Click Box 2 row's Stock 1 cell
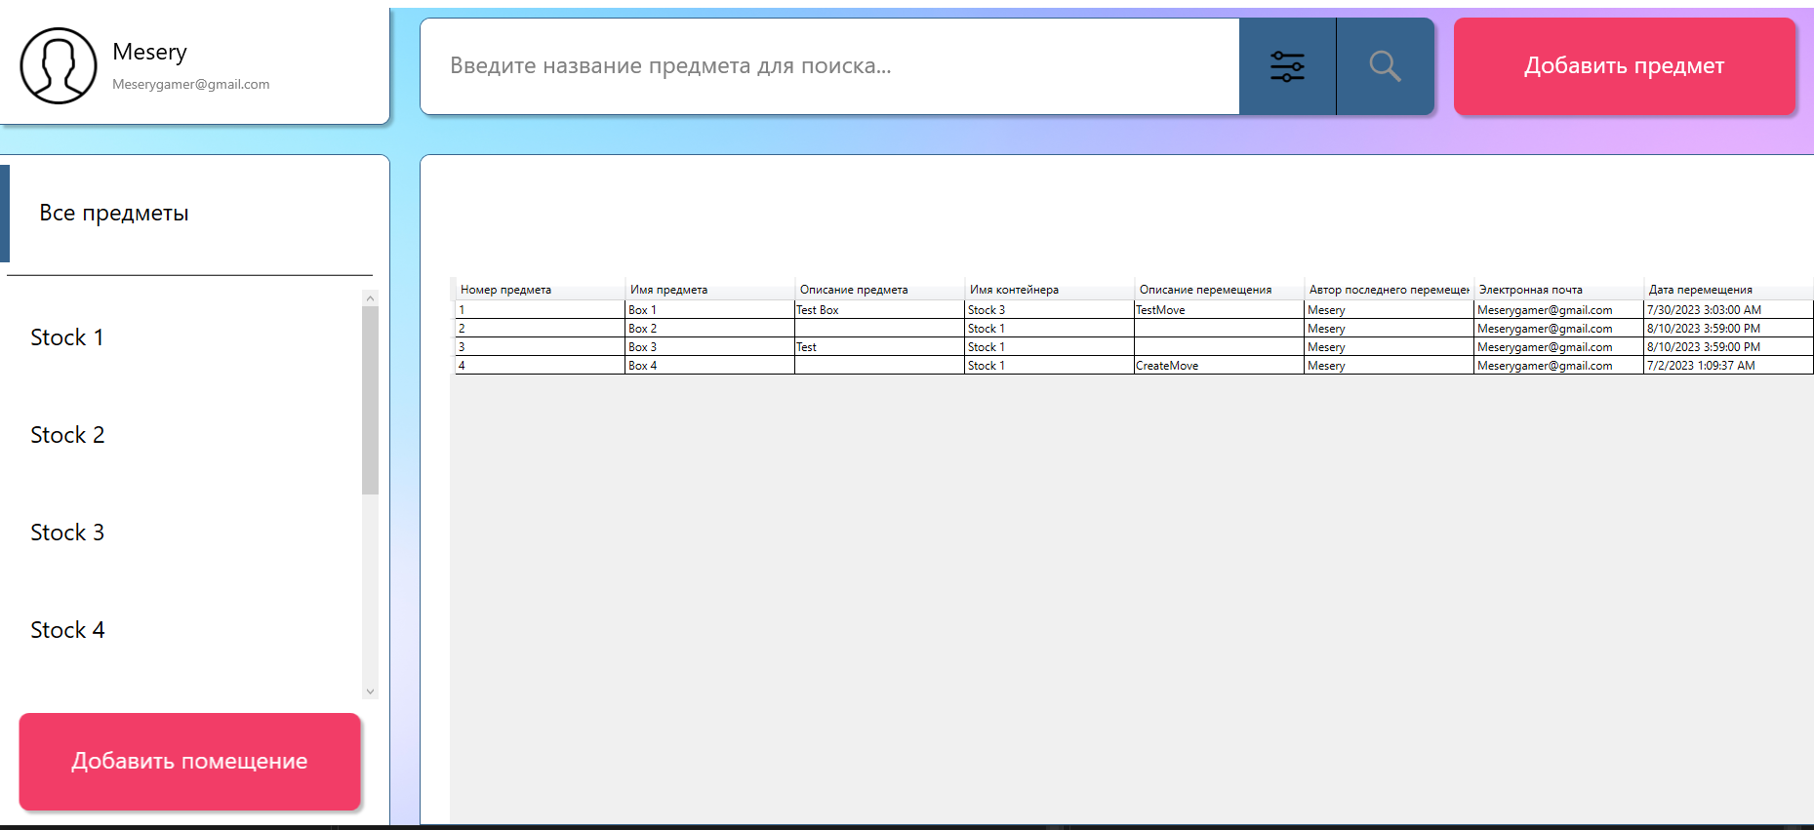The image size is (1814, 830). 1049,329
